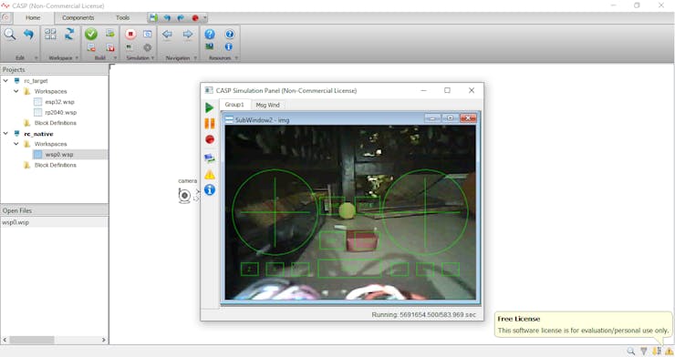The image size is (675, 357).
Task: Open the Home ribbon tab
Action: [33, 17]
